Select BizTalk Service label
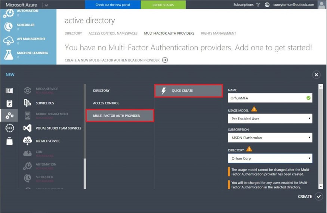The image size is (327, 213). pyautogui.click(x=48, y=141)
